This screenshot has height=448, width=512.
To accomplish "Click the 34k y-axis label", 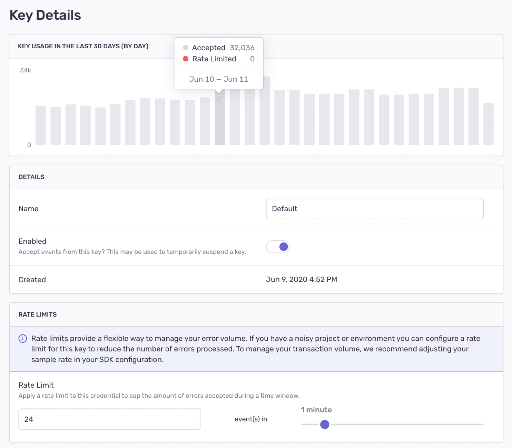I will coord(26,70).
